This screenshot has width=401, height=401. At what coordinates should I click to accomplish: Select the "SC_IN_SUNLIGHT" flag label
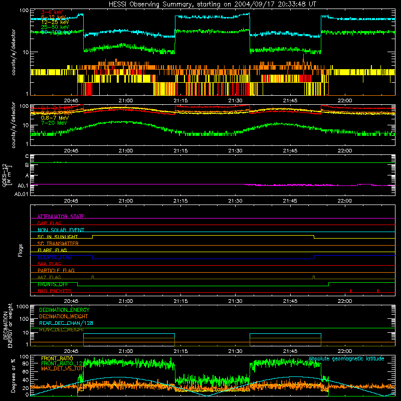pos(58,237)
